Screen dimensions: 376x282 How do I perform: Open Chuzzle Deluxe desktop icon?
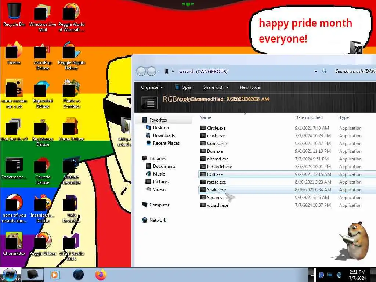pyautogui.click(x=43, y=170)
